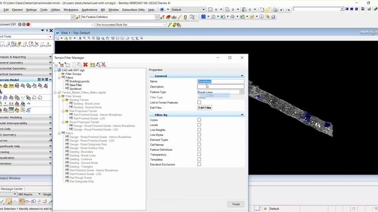The image size is (378, 212).
Task: Click the red shape icon in the feature definition toolbar
Action: (168, 17)
